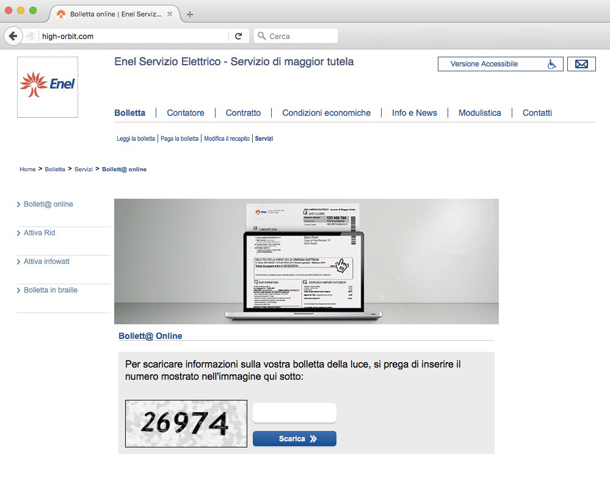The width and height of the screenshot is (610, 484).
Task: Open a new browser tab
Action: (x=190, y=15)
